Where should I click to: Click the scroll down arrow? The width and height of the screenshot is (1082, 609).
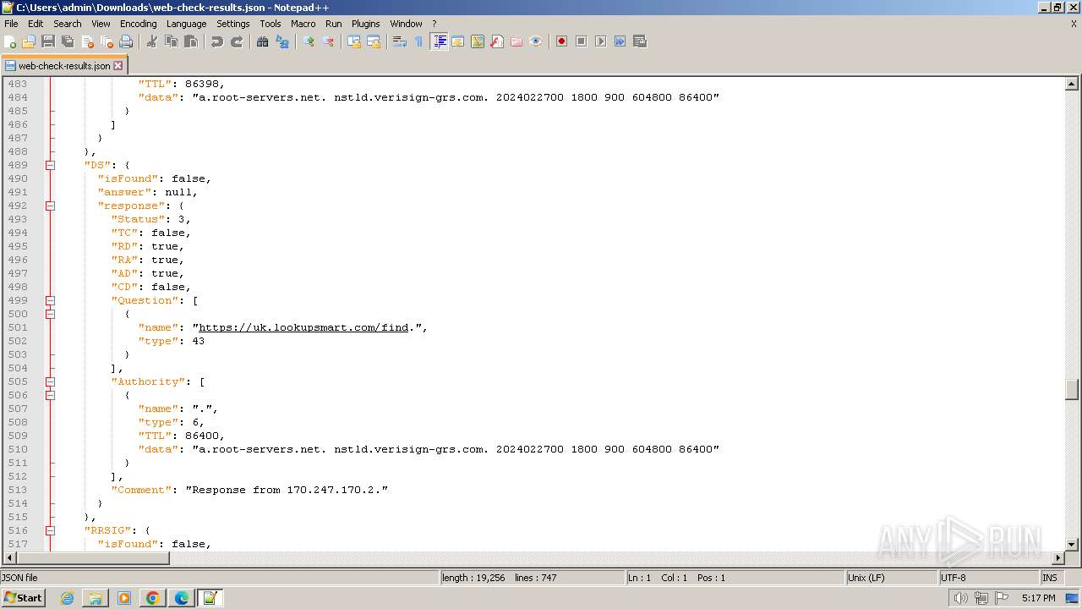[x=1072, y=544]
